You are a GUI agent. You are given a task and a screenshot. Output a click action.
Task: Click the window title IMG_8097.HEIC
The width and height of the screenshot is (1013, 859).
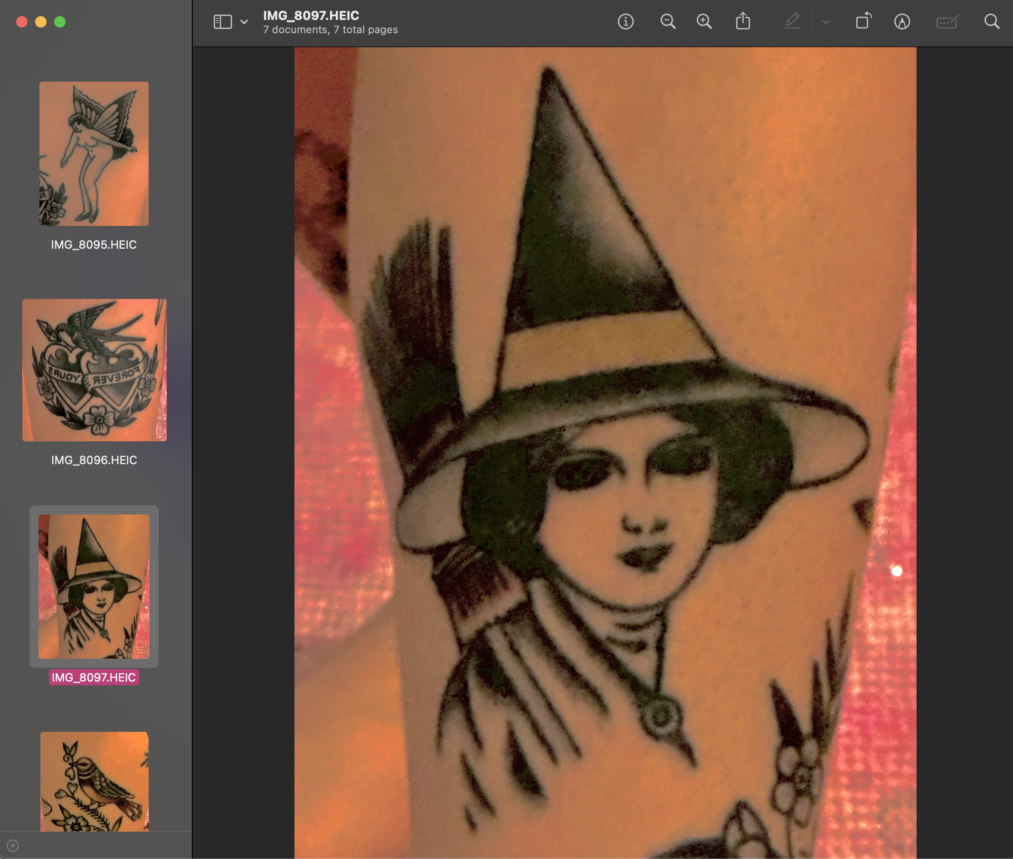click(x=312, y=16)
